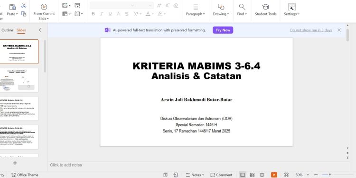Screen dimensions: 356x178
Task: Click the Increase Font Size icon
Action: click(x=159, y=5)
